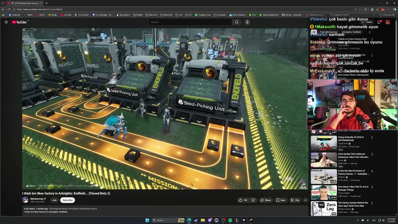This screenshot has height=224, width=398.
Task: Open options menu for Flying Umbrella V2 video
Action: [x=372, y=138]
